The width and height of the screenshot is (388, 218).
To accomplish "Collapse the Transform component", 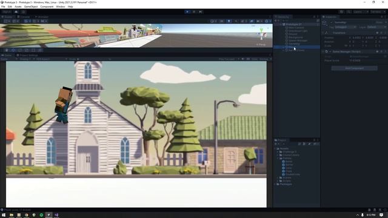I will pyautogui.click(x=323, y=33).
